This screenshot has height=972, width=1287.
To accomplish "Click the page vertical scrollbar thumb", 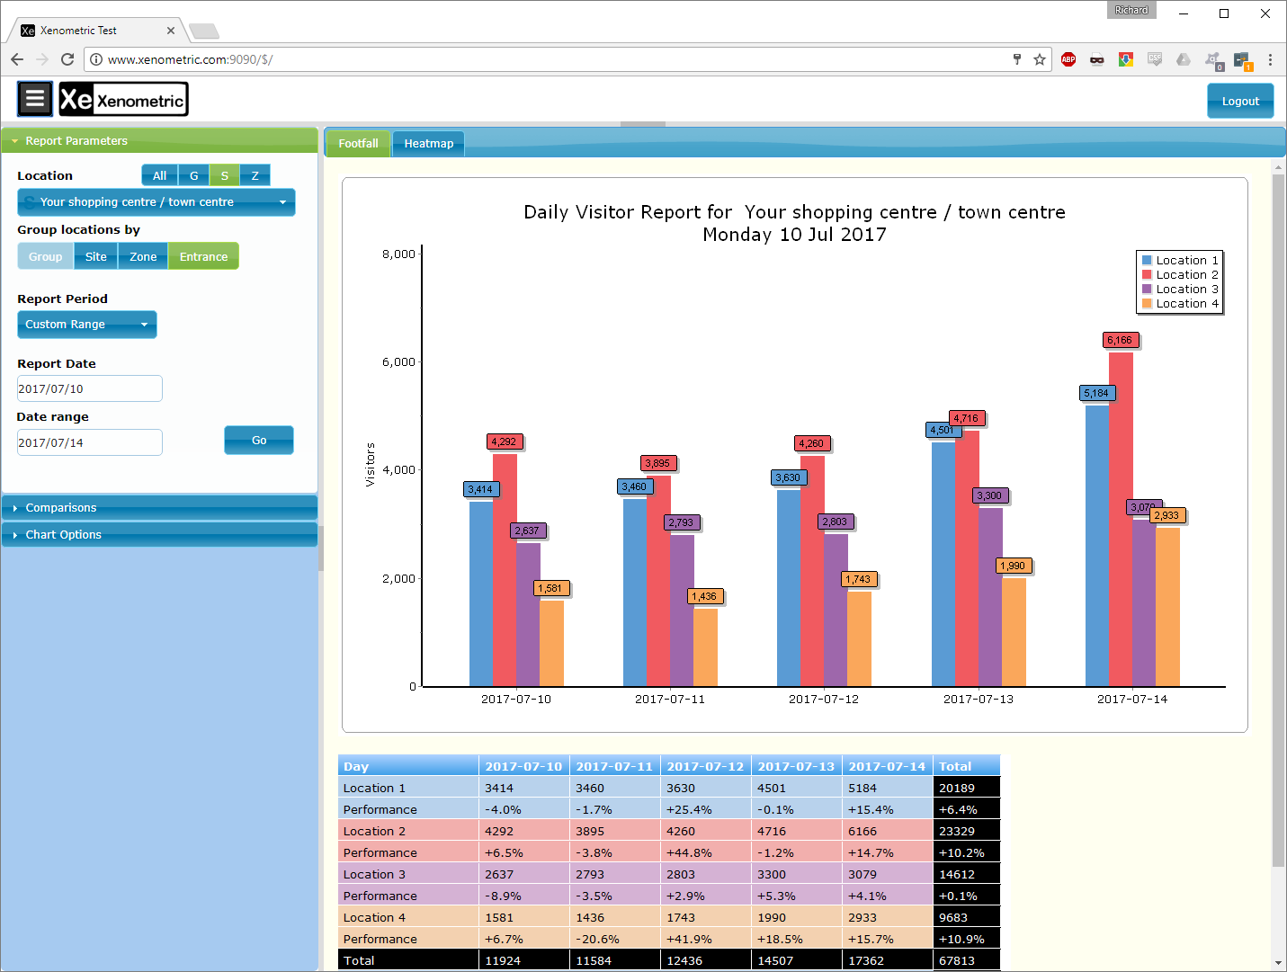I will (1278, 522).
